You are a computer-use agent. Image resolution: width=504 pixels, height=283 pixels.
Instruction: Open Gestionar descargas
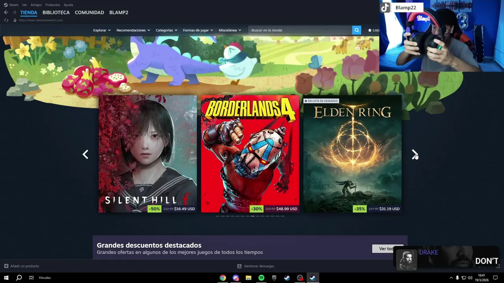pyautogui.click(x=259, y=266)
